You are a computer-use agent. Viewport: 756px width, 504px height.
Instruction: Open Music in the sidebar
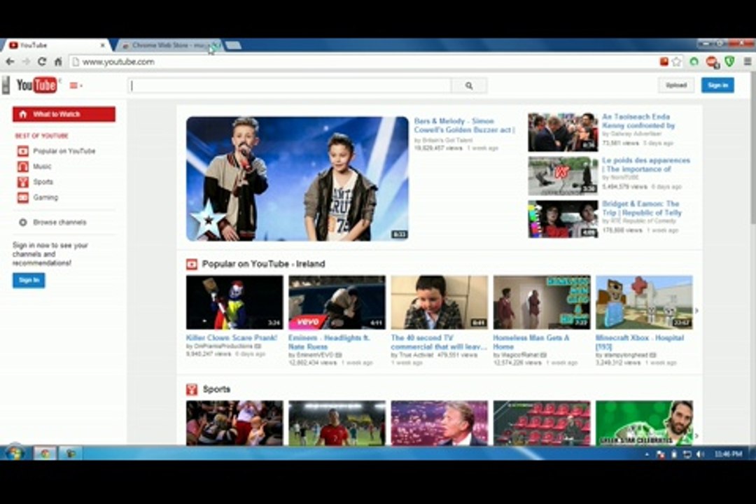point(42,167)
